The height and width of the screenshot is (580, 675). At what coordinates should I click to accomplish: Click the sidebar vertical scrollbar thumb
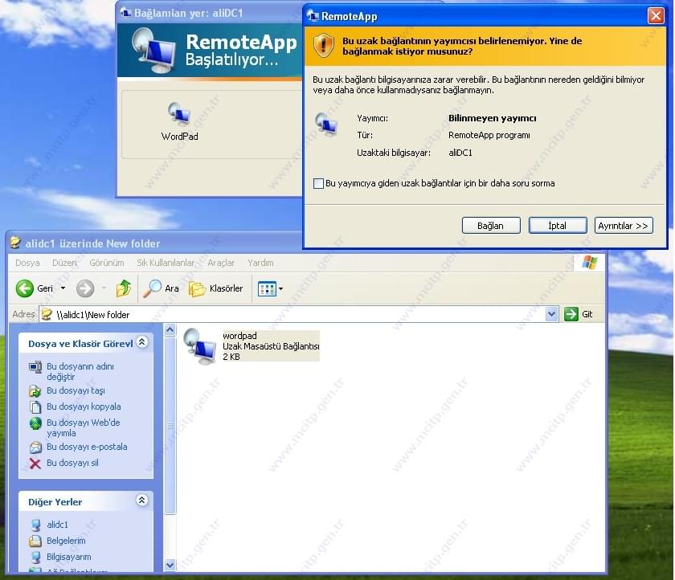click(x=170, y=426)
